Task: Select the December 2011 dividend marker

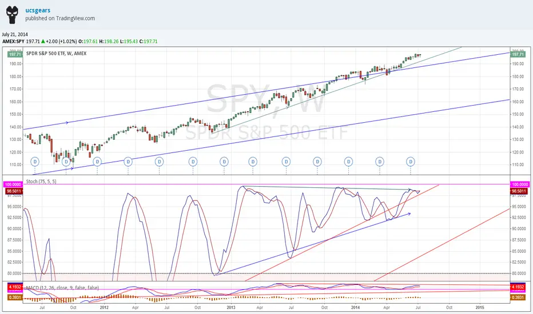Action: [97, 162]
